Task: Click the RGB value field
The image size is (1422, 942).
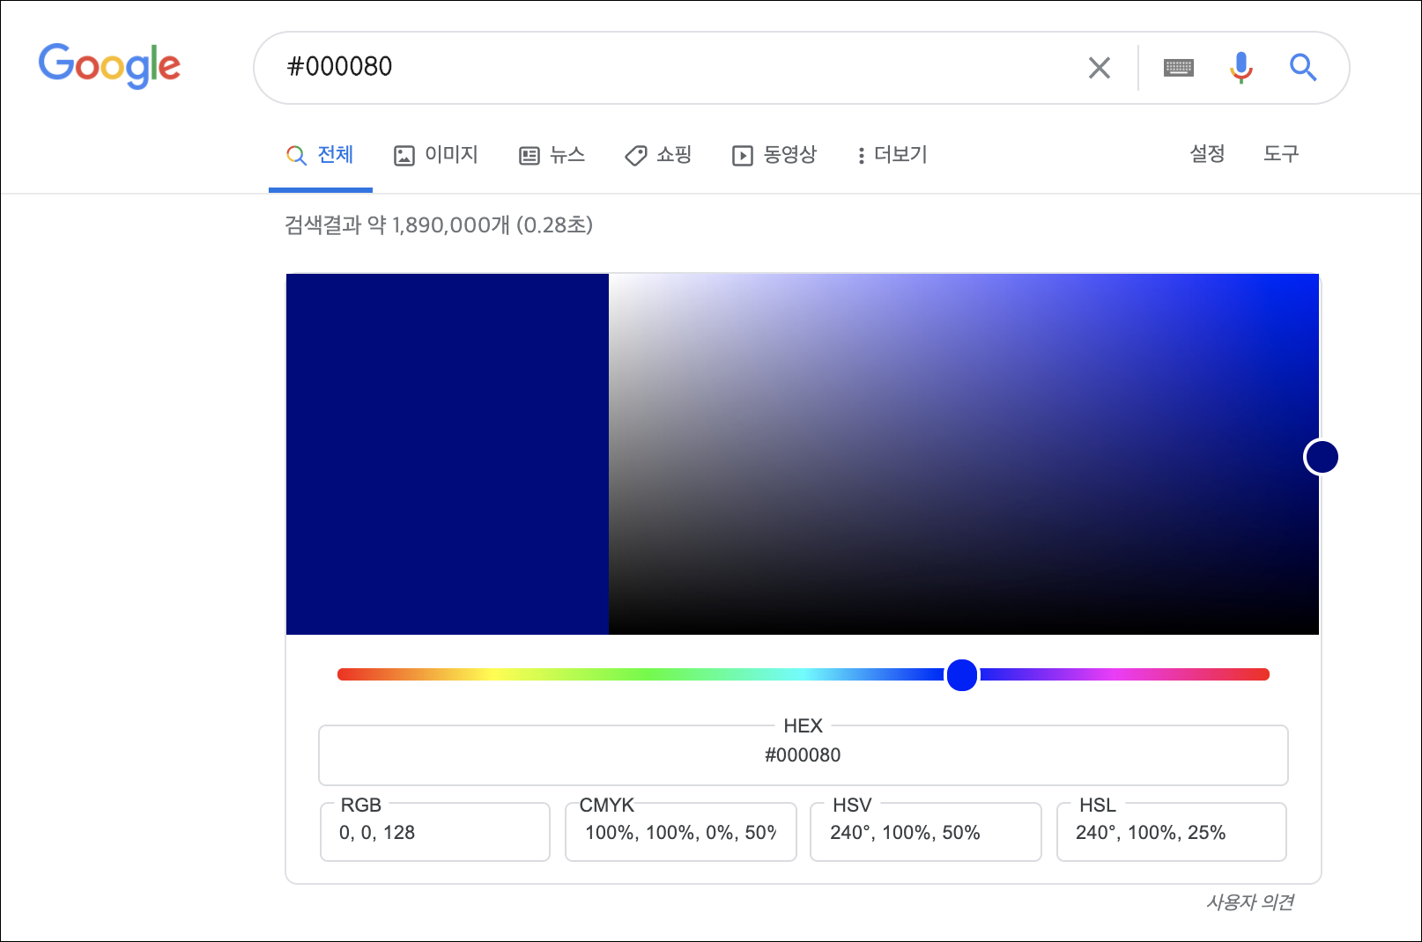Action: pyautogui.click(x=434, y=832)
